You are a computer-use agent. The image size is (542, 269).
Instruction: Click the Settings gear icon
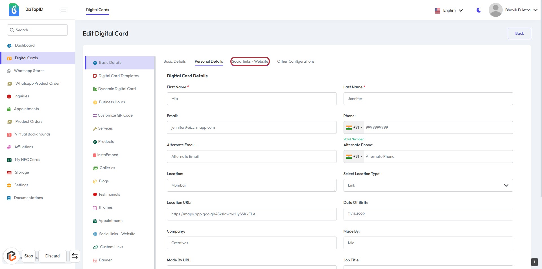9,185
